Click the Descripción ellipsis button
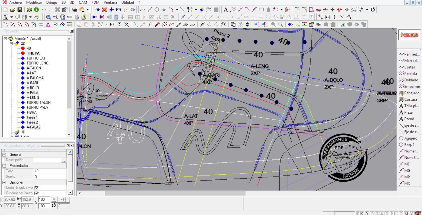This screenshot has height=215, width=422. click(x=64, y=160)
